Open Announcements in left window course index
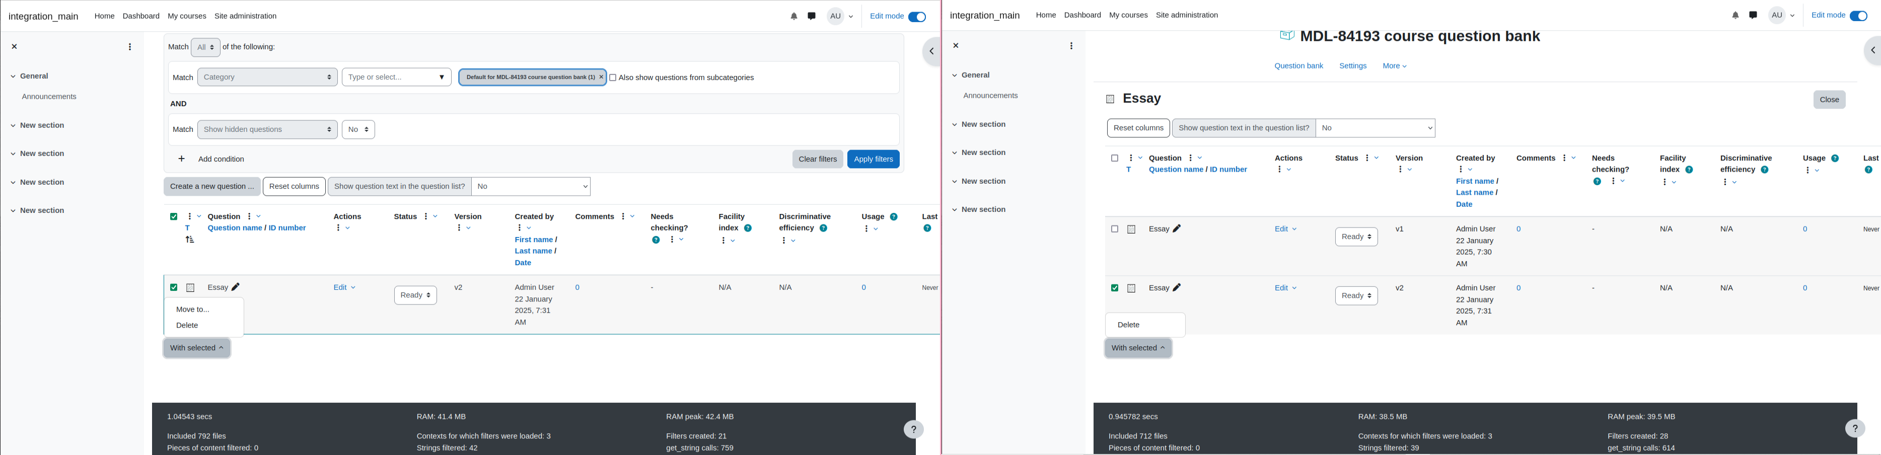 [49, 97]
